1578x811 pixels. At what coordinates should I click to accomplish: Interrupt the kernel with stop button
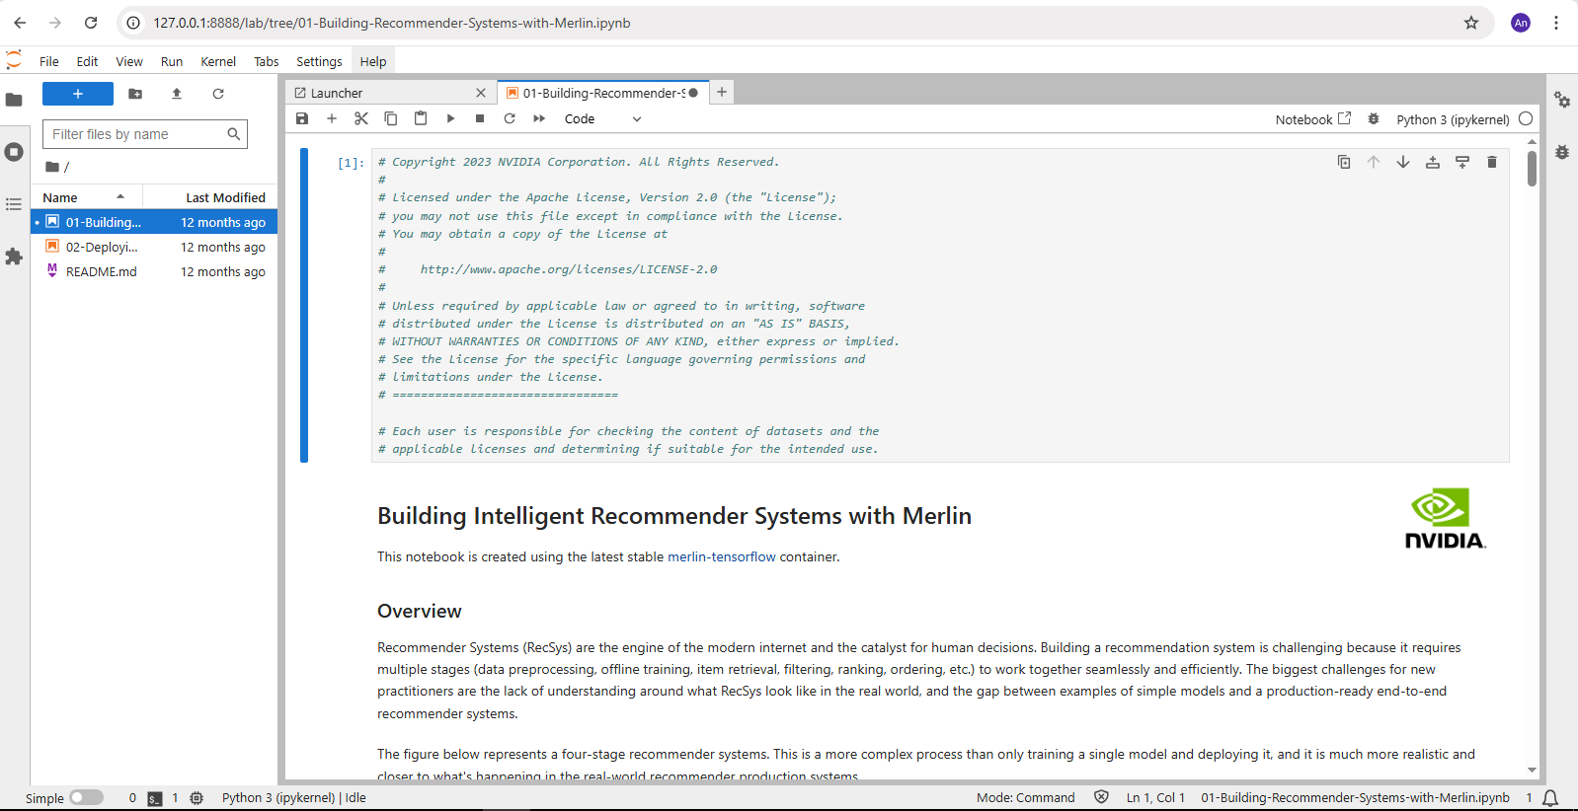point(480,118)
